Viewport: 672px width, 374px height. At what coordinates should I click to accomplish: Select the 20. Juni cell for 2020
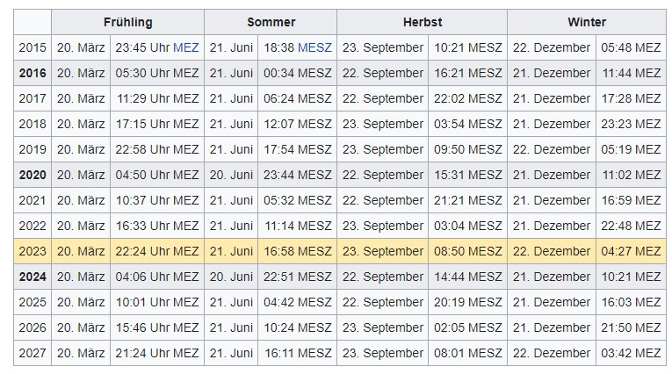(231, 175)
